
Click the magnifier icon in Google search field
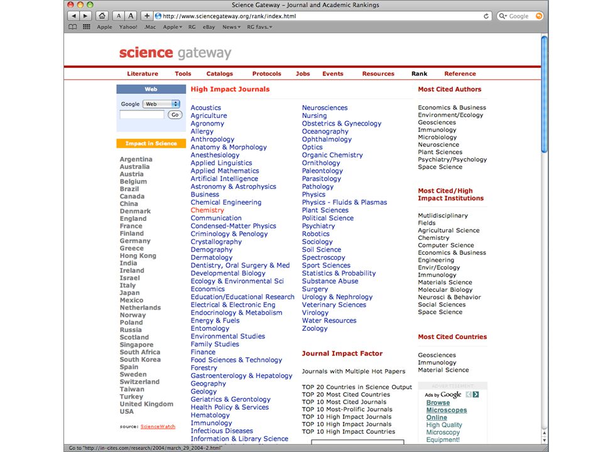pyautogui.click(x=503, y=16)
